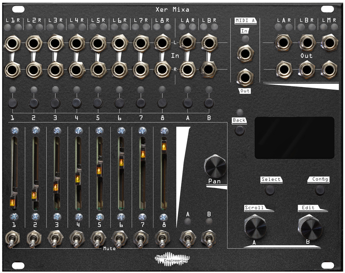The image size is (345, 273).
Task: Click the MIDI A Out jack
Action: pos(245,77)
